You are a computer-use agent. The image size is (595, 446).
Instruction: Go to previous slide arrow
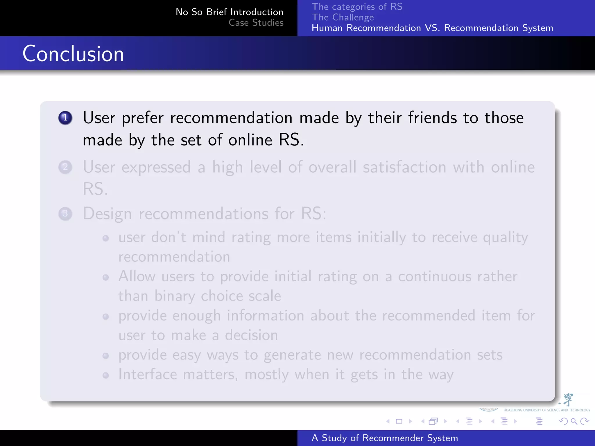tap(388, 421)
